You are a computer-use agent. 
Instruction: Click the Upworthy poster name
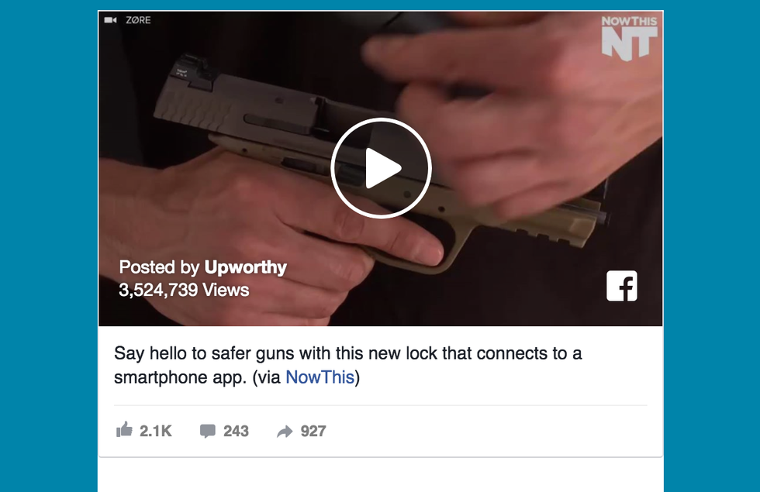point(245,267)
